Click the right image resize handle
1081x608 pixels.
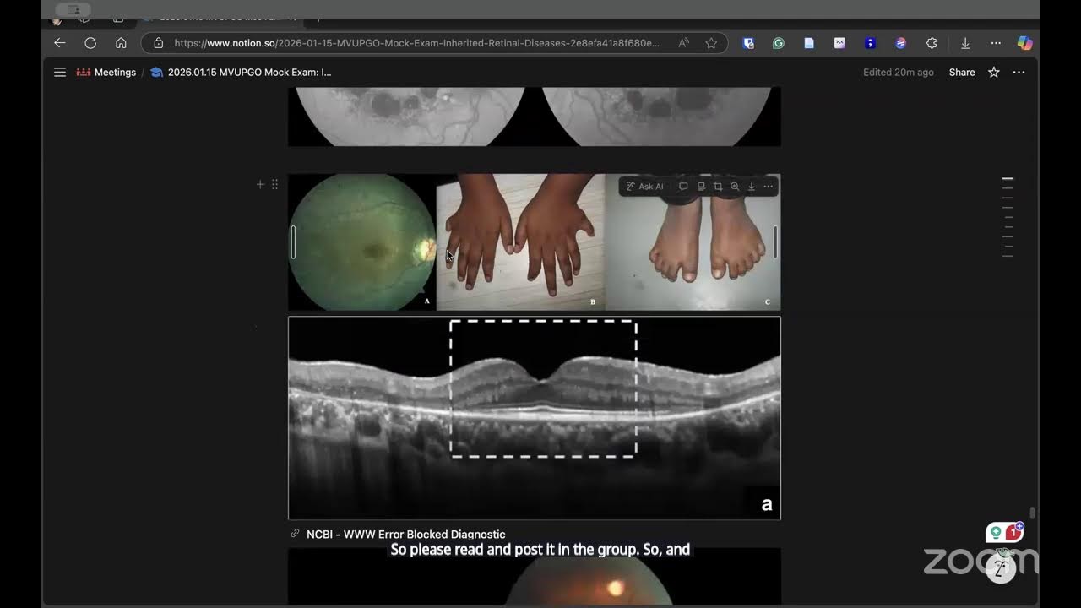pos(775,242)
